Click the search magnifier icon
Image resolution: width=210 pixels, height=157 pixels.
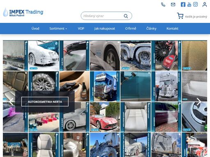click(126, 16)
